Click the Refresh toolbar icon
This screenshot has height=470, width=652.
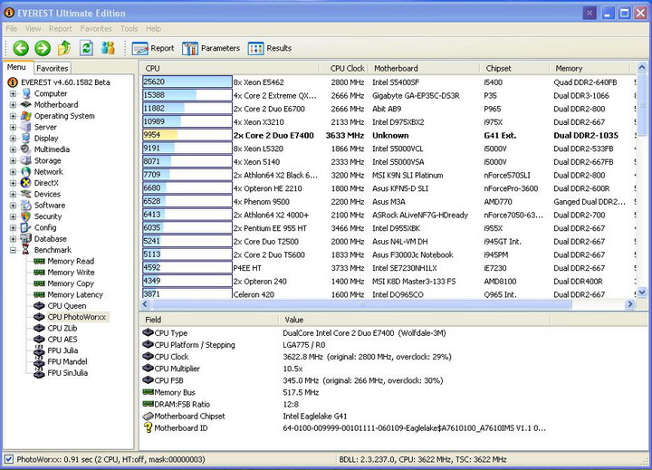click(86, 48)
